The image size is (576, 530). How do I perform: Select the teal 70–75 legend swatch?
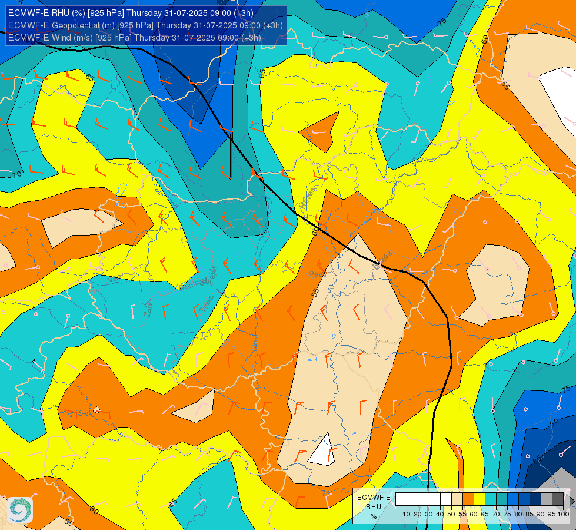click(502, 499)
